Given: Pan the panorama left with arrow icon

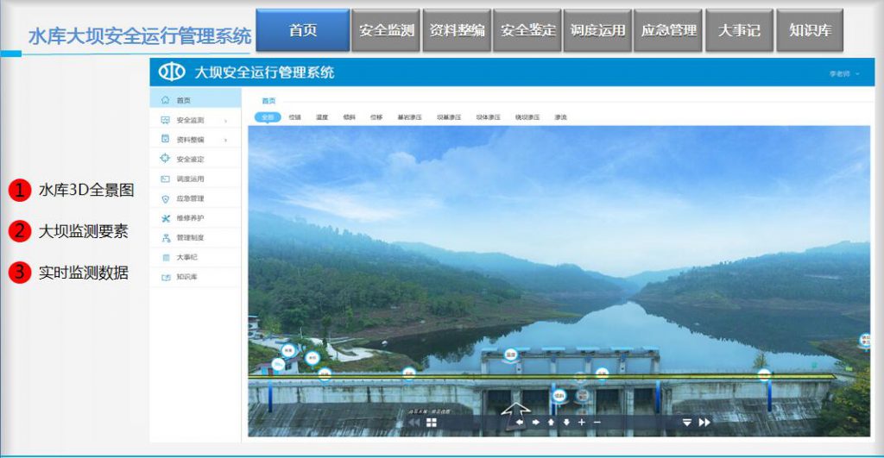Looking at the screenshot, I should click(520, 423).
